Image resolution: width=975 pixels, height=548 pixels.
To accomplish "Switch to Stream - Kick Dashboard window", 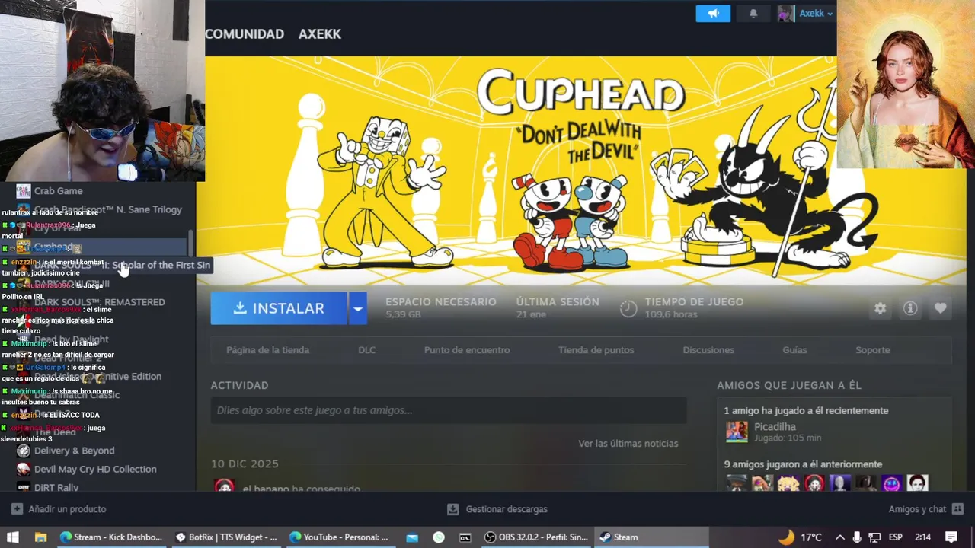I will (111, 537).
